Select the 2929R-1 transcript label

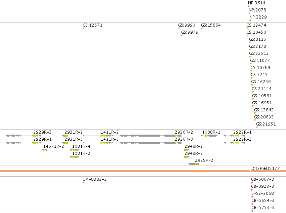(x=42, y=139)
